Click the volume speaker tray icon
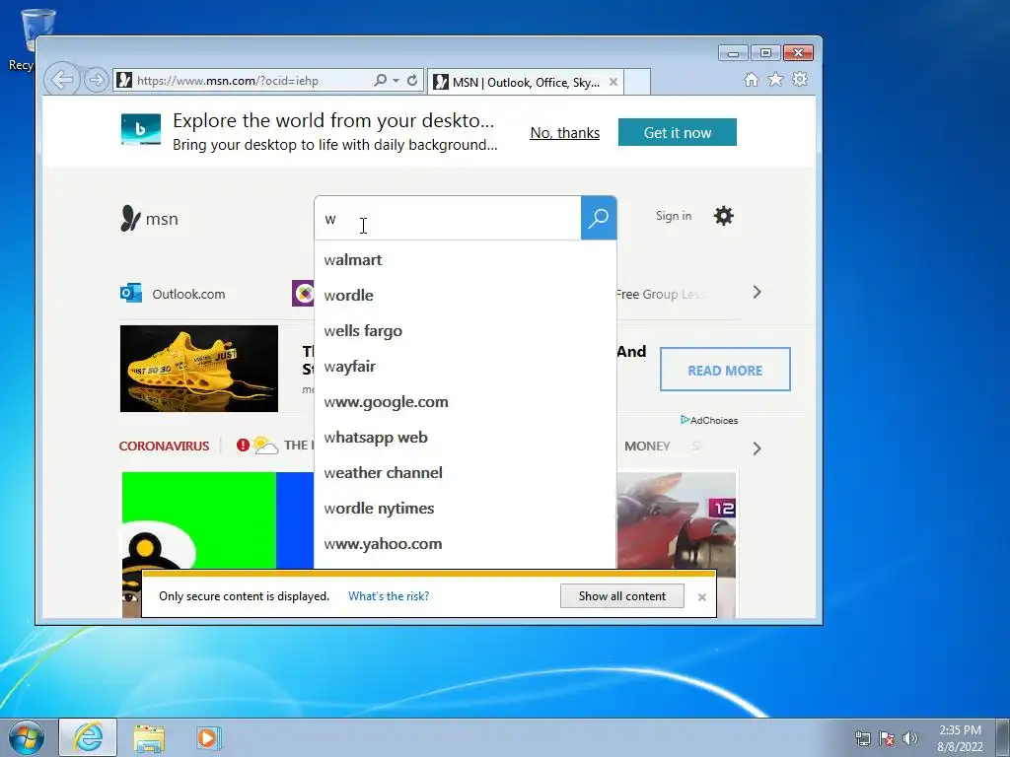This screenshot has width=1010, height=757. click(910, 738)
